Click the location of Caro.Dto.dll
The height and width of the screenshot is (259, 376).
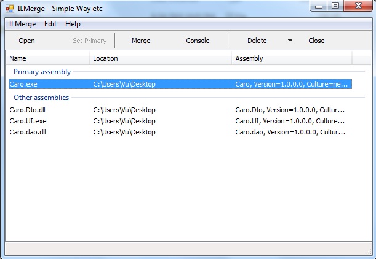[124, 110]
